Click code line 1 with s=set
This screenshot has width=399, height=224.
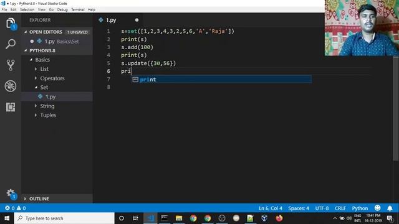pyautogui.click(x=177, y=31)
